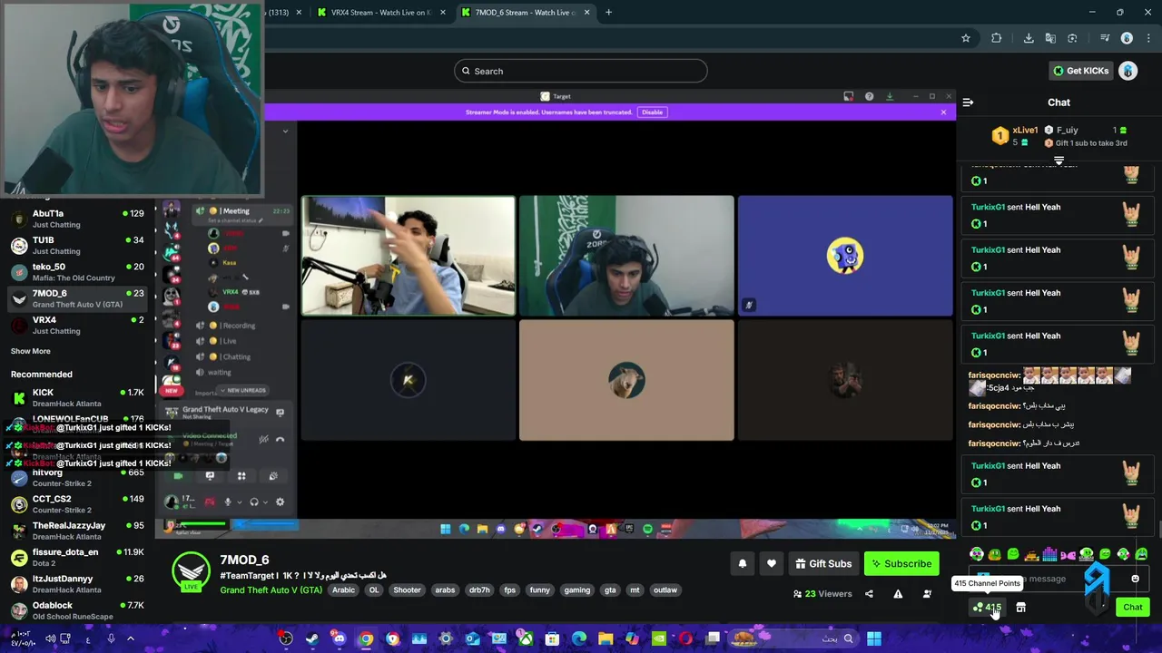Disconnect from Discord voice call
Viewport: 1162px width, 653px height.
[280, 439]
